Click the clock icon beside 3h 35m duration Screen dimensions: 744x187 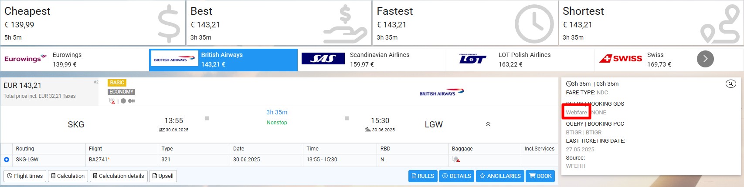569,84
